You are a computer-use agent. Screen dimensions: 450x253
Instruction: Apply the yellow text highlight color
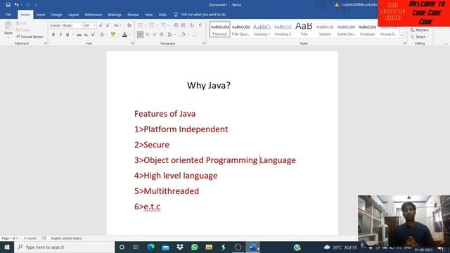113,34
